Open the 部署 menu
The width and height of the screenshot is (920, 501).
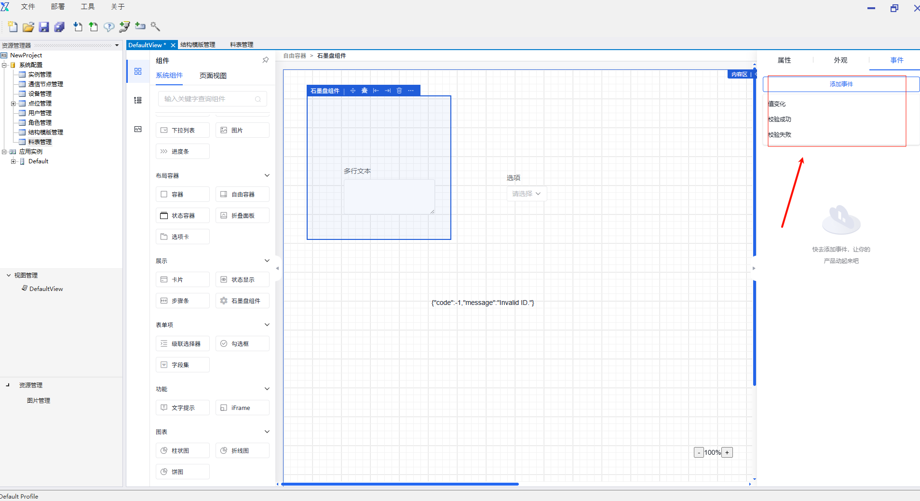coord(58,7)
